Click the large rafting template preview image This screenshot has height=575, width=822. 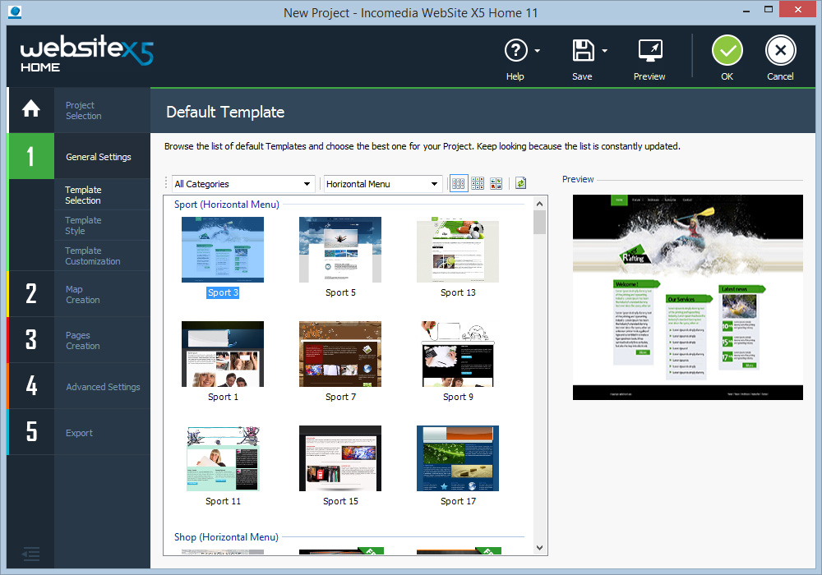click(x=688, y=297)
